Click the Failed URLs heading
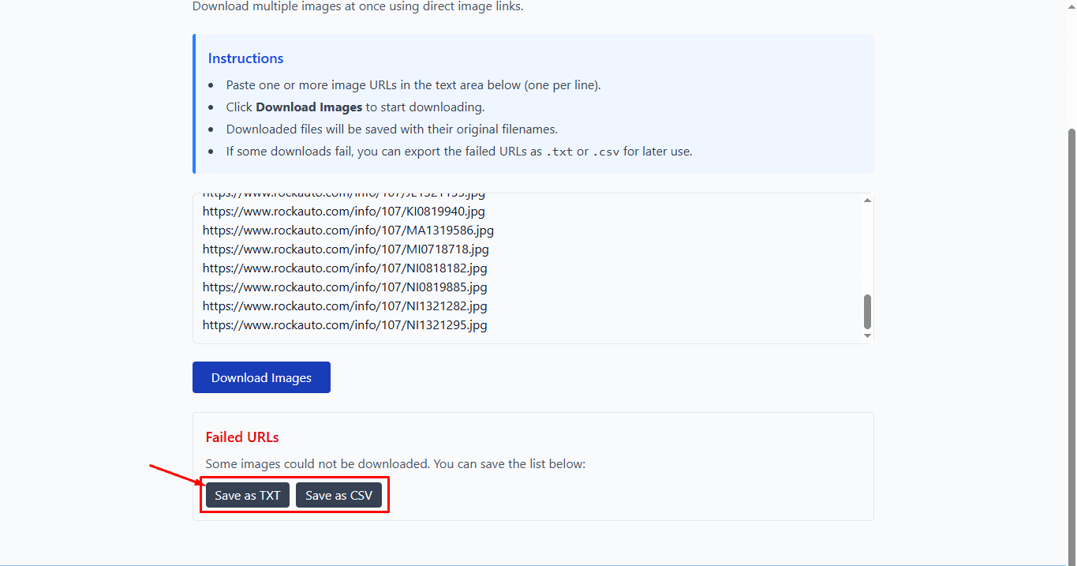 pyautogui.click(x=242, y=437)
